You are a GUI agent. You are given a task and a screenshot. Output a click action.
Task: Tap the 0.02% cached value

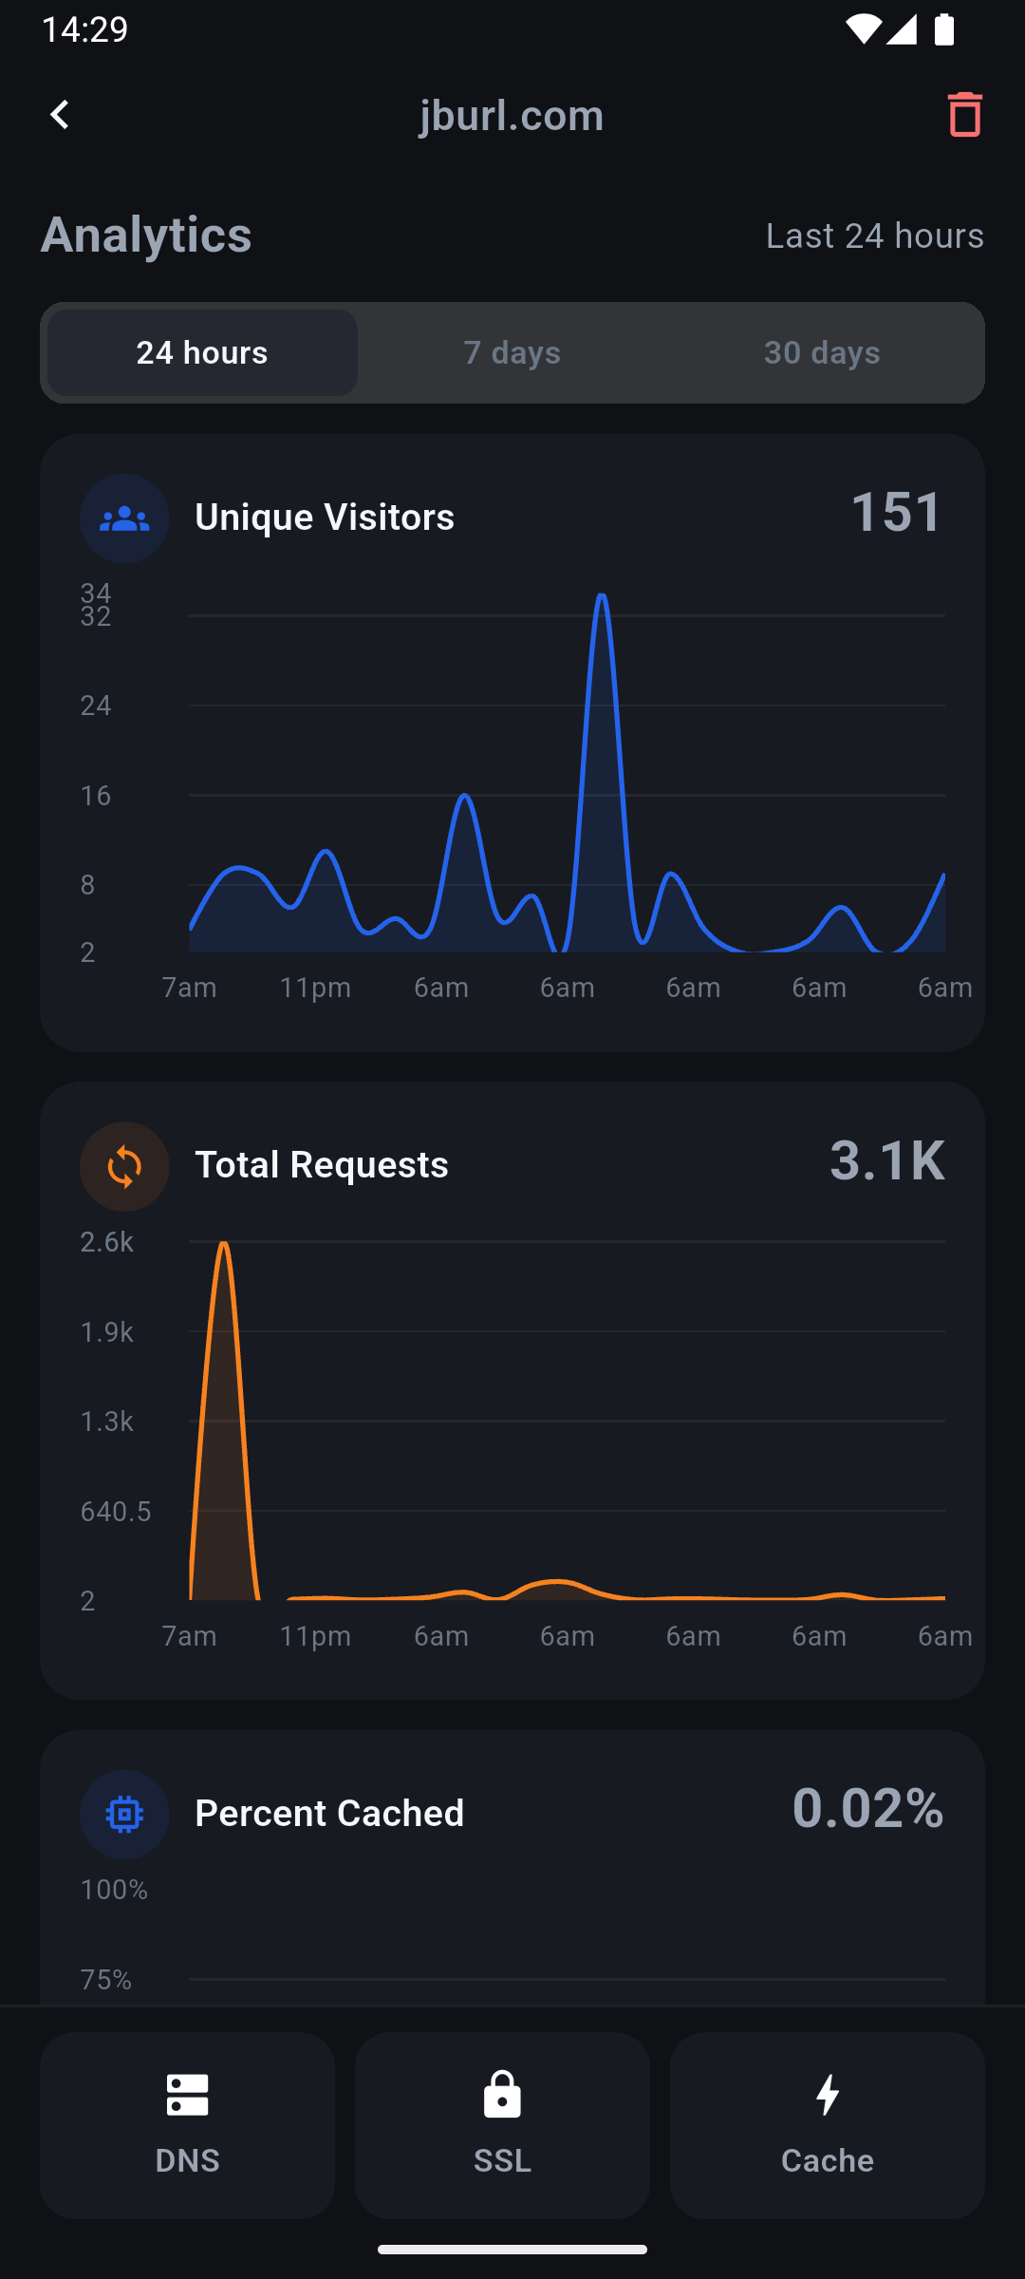click(x=868, y=1808)
